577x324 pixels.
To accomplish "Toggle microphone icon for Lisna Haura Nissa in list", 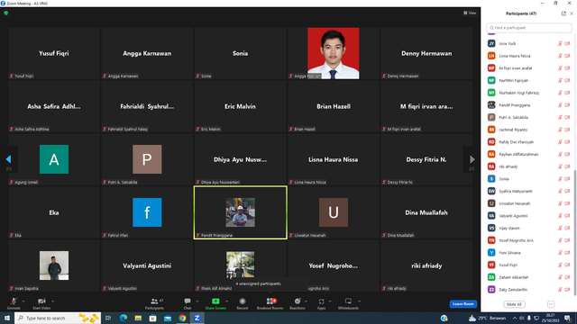I will click(x=560, y=56).
